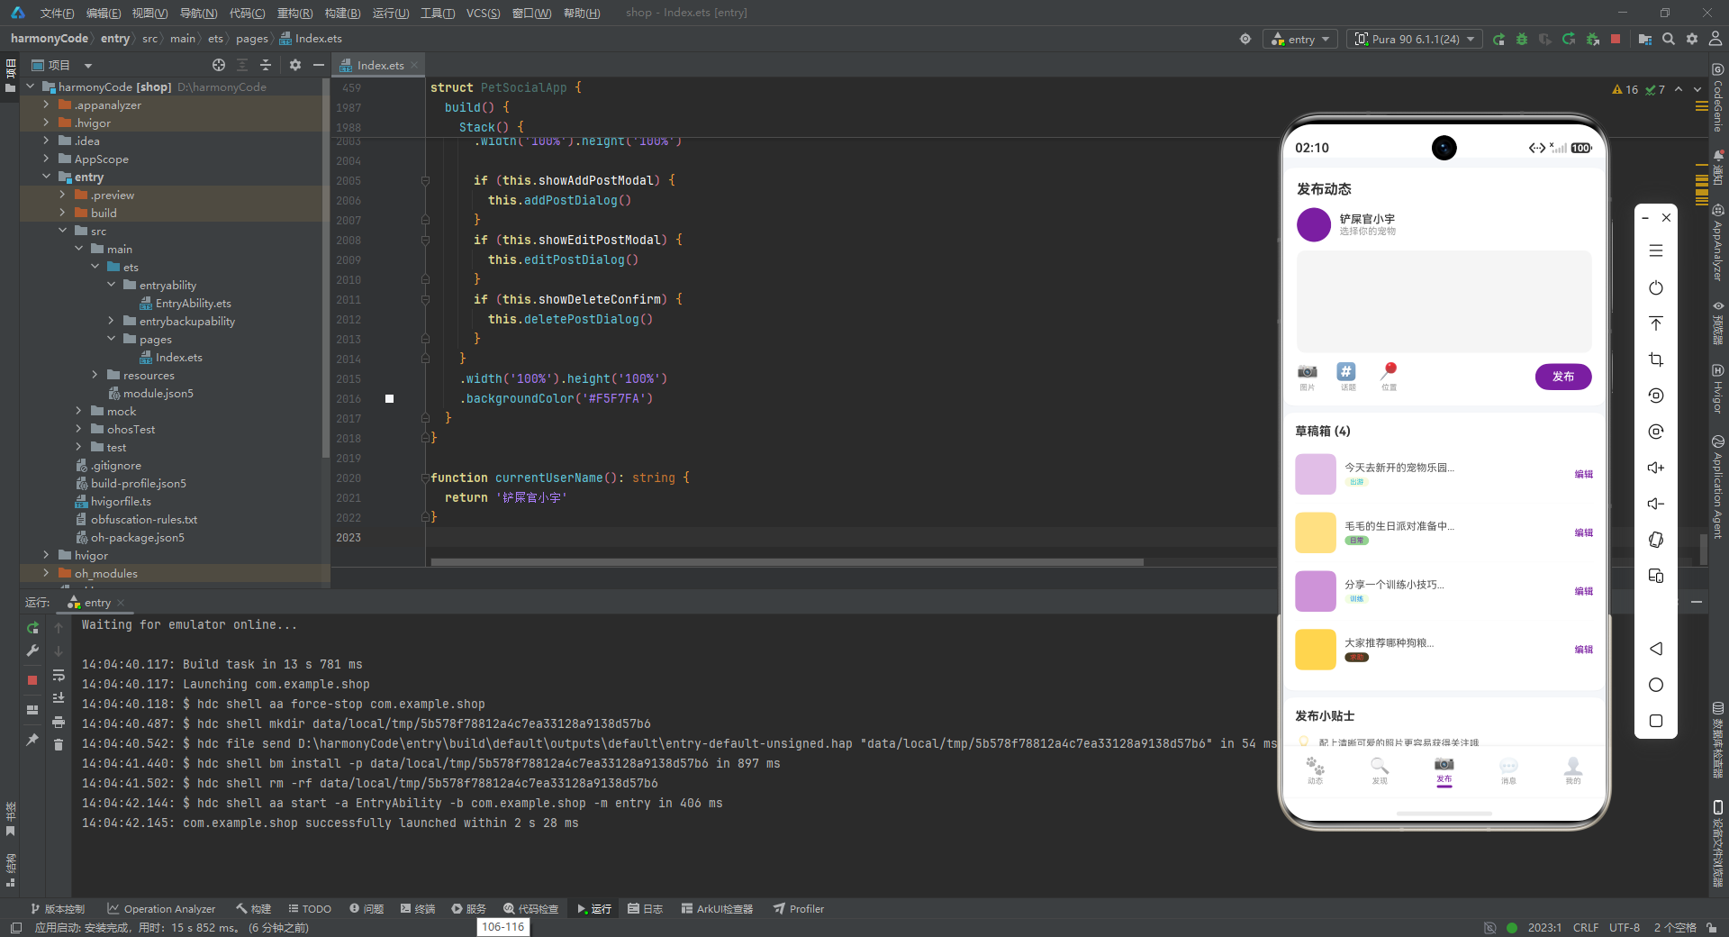
Task: Click the editor horizontal scrollbar
Action: (x=787, y=562)
